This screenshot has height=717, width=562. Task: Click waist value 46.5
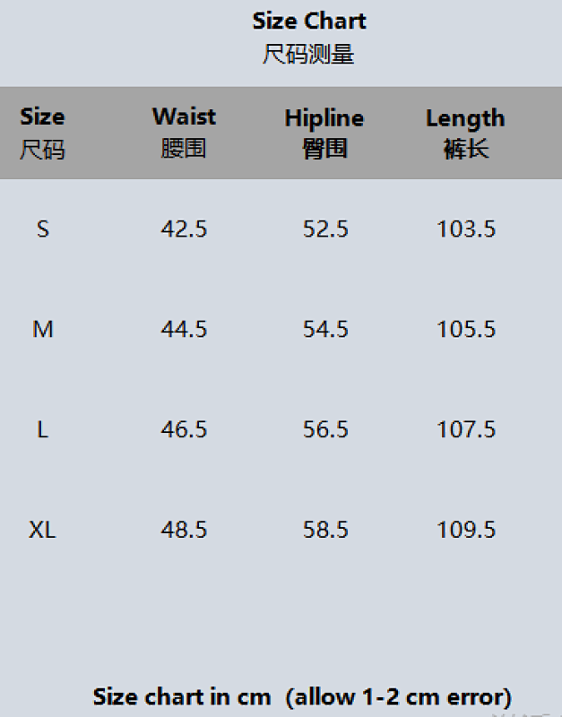coord(184,430)
